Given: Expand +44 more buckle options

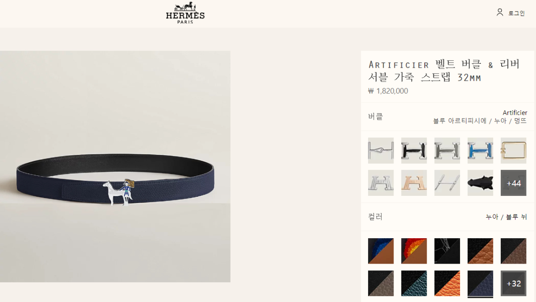Looking at the screenshot, I should pyautogui.click(x=513, y=183).
